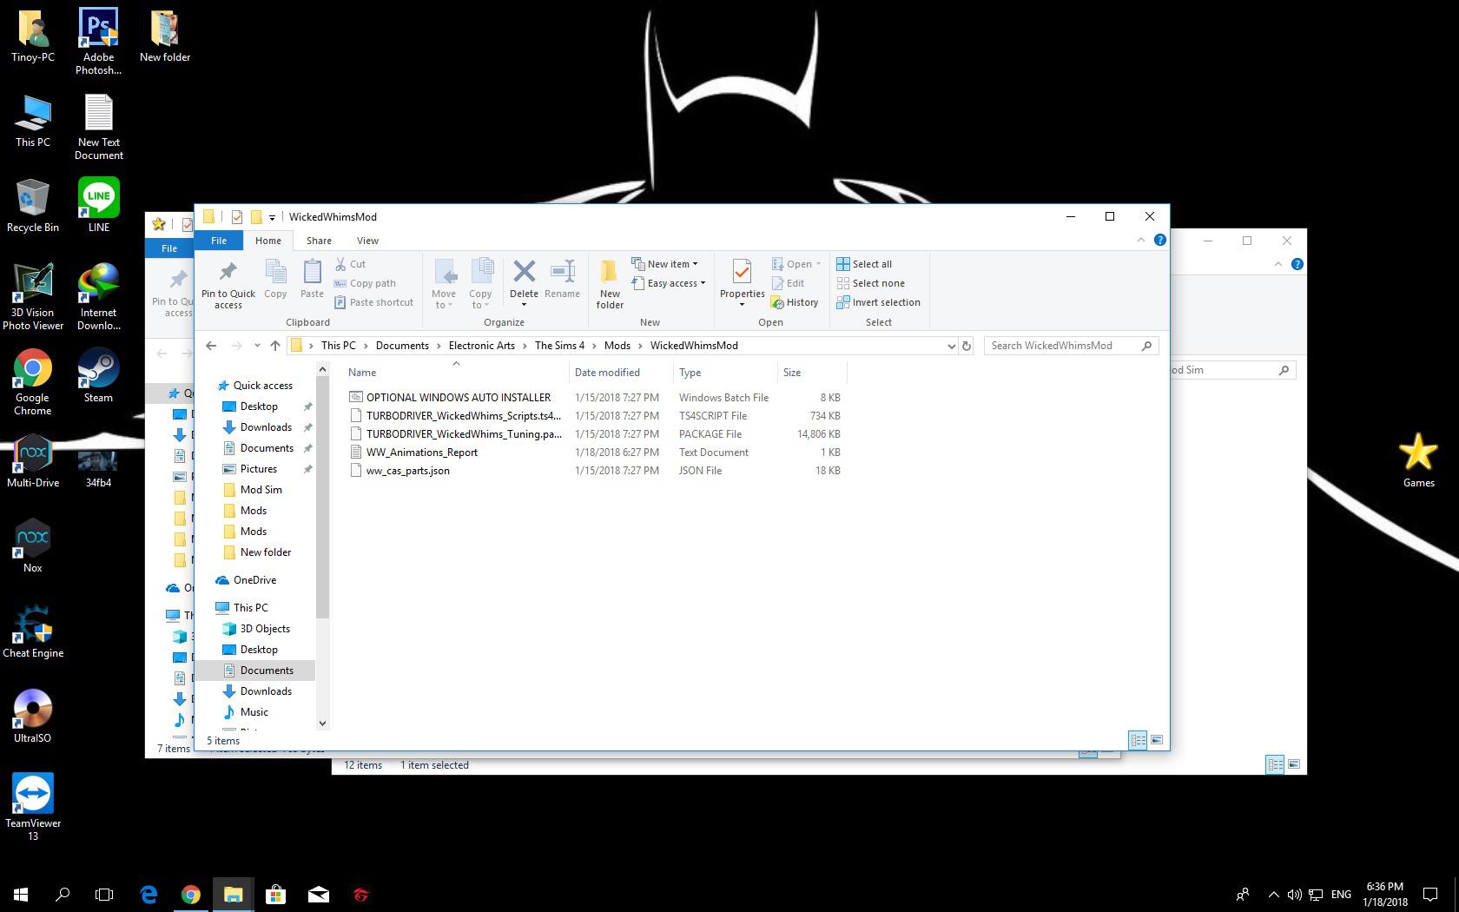Open the Microsoft Store taskbar icon
Viewport: 1459px width, 912px height.
(x=275, y=894)
